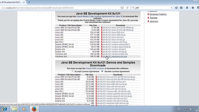Open Developer Training sidebar link

click(158, 14)
